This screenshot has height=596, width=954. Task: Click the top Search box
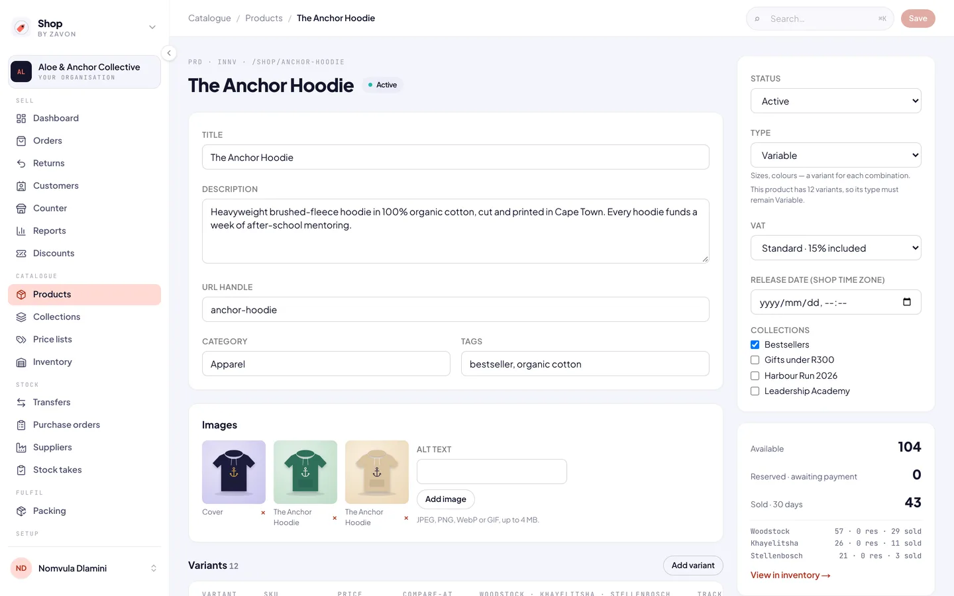pos(820,19)
